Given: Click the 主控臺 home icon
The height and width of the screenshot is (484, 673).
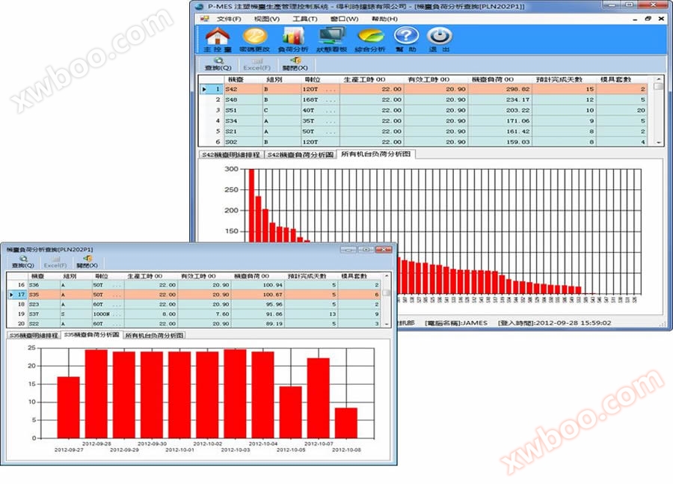Looking at the screenshot, I should [x=217, y=40].
